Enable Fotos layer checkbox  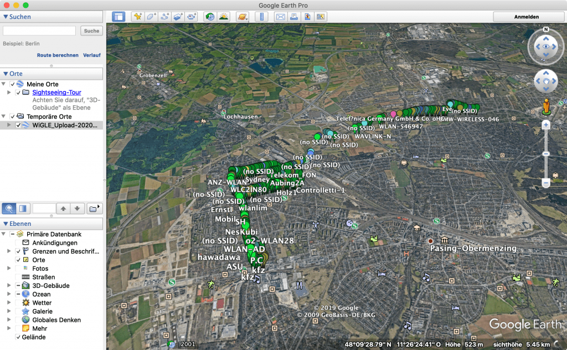18,268
